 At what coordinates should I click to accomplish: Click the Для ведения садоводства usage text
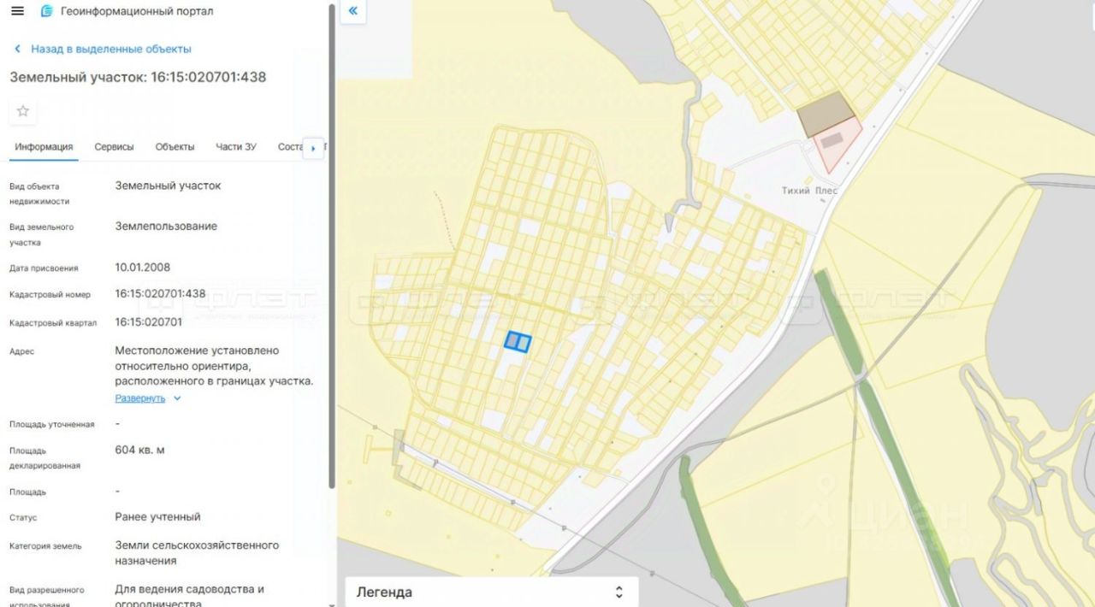tap(189, 596)
